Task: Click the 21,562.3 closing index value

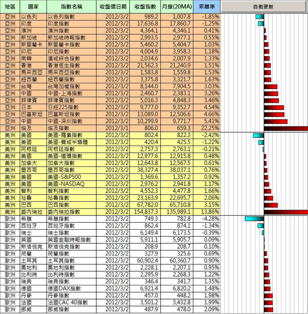Action: pos(145,66)
